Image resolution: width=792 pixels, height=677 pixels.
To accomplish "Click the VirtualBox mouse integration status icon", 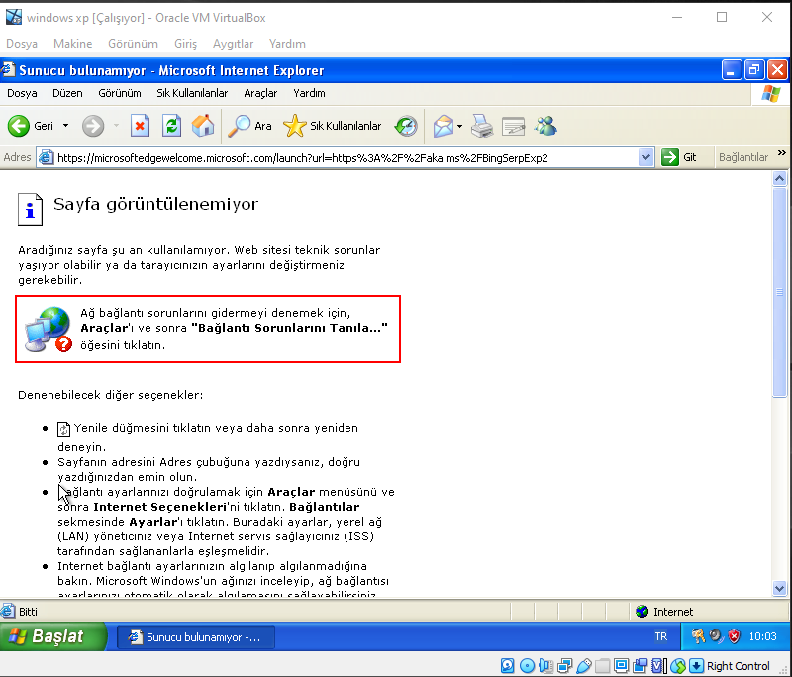I will [678, 666].
